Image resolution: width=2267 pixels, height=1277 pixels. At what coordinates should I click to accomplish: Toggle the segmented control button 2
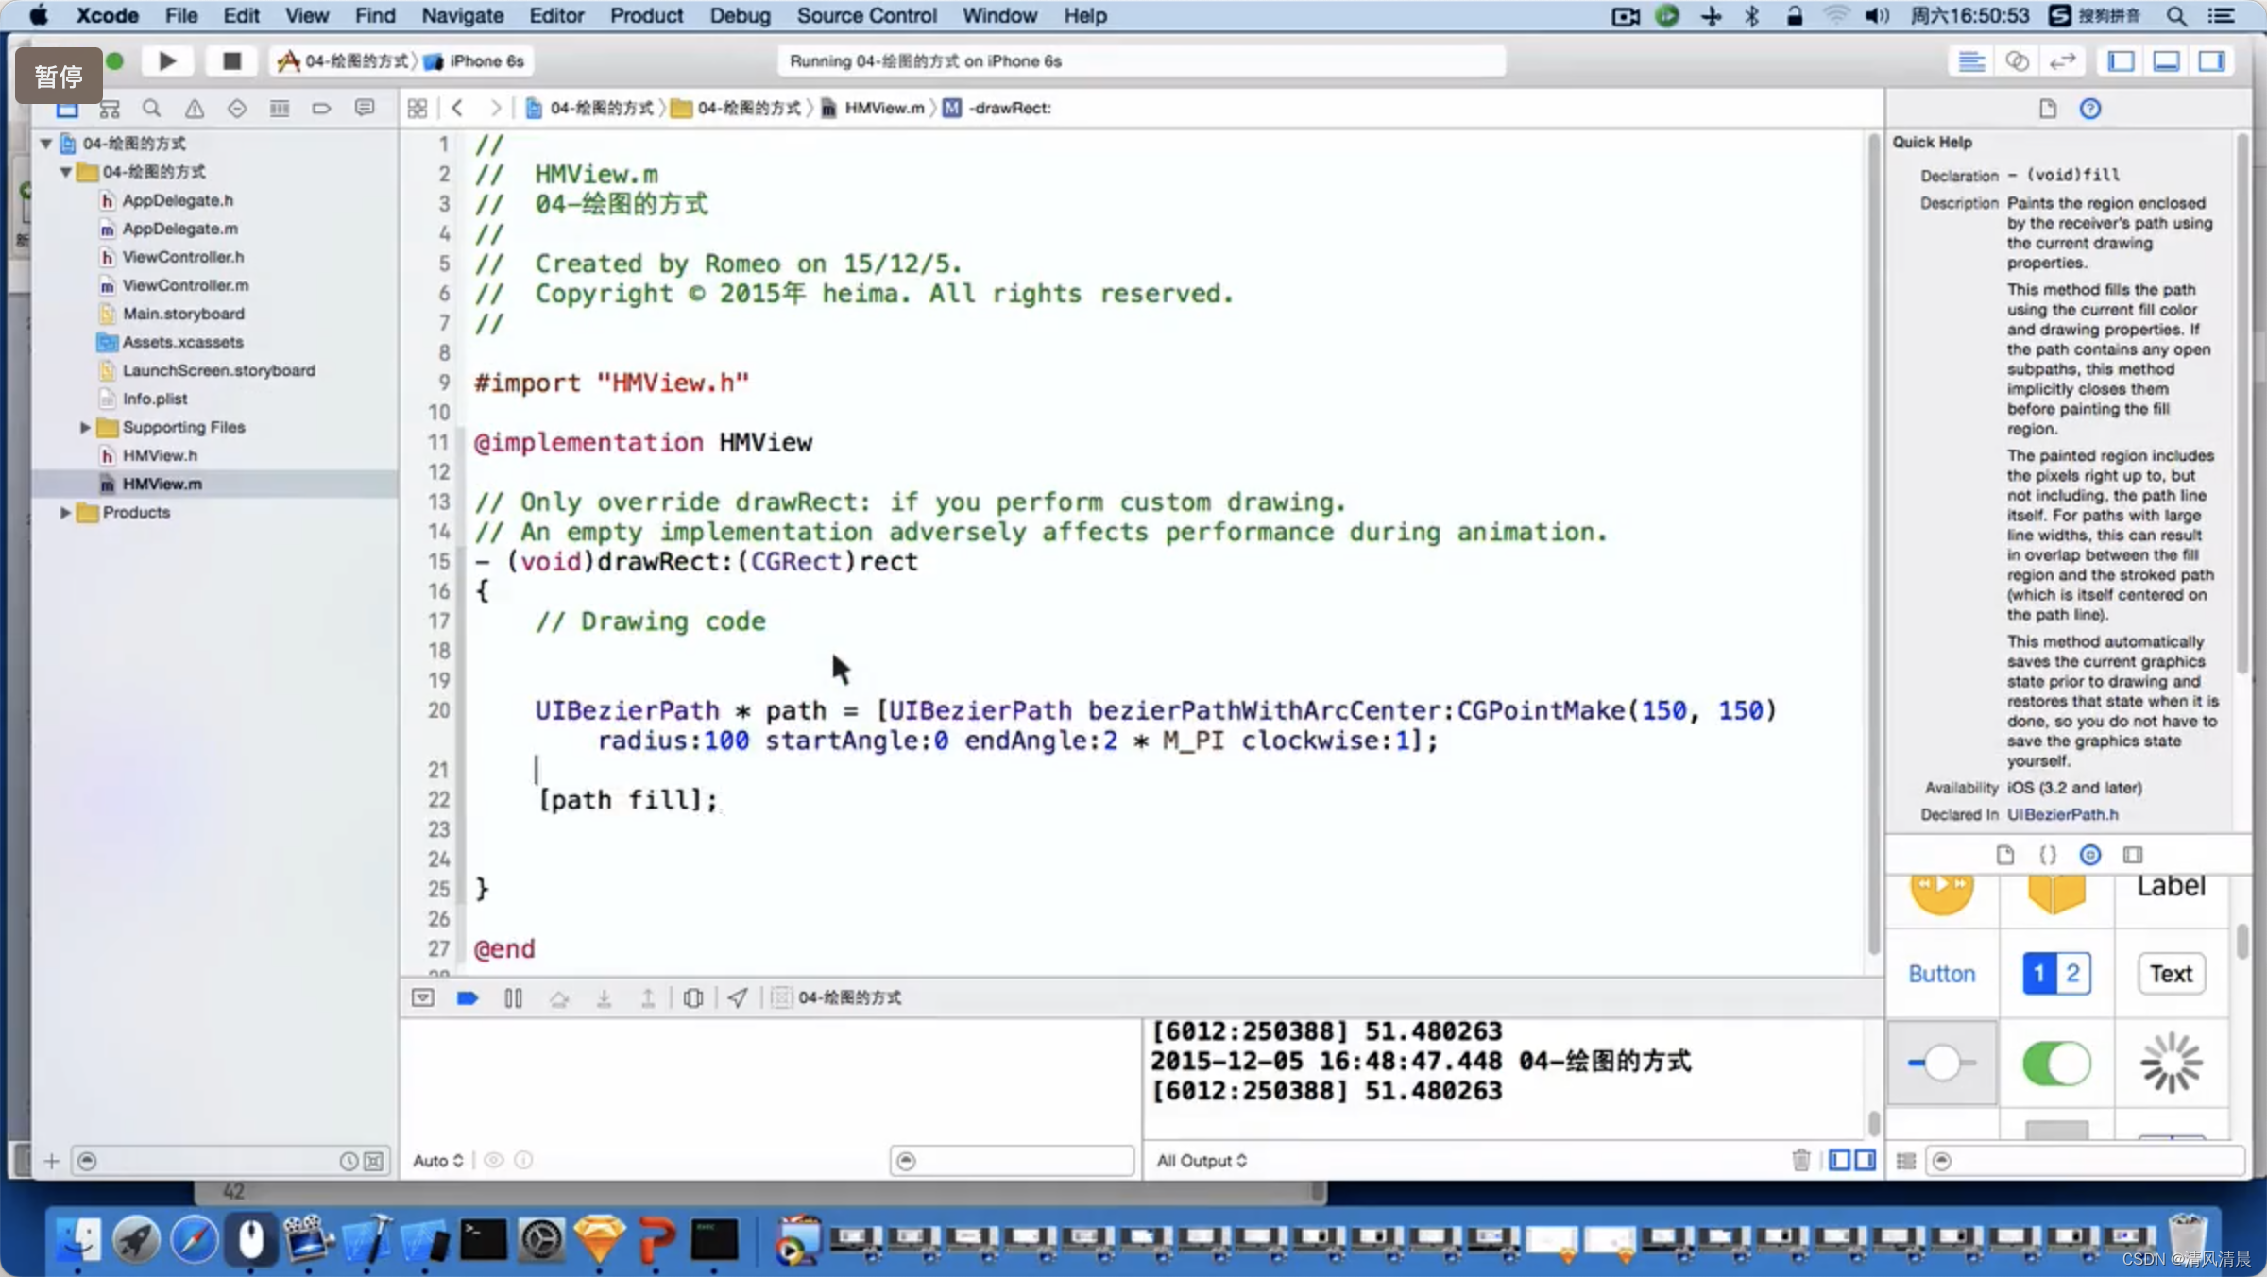click(x=2072, y=973)
